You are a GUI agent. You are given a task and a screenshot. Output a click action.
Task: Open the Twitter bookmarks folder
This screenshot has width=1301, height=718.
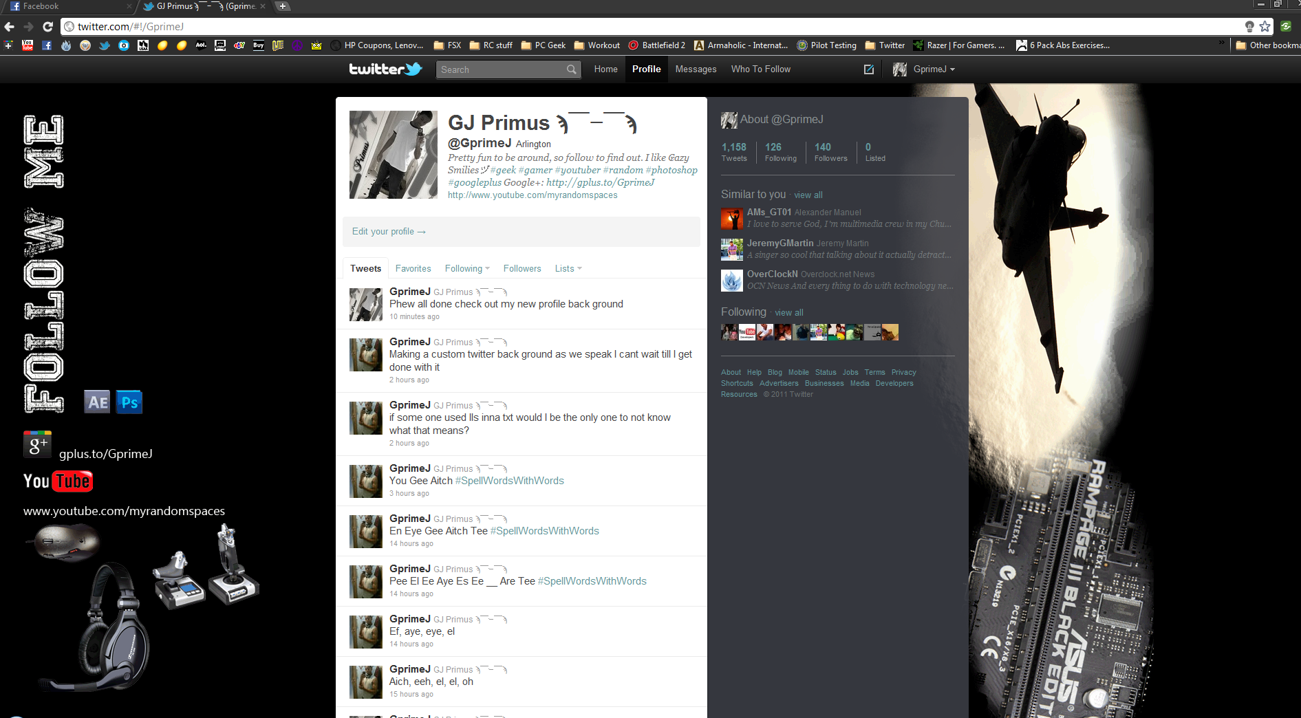tap(885, 45)
